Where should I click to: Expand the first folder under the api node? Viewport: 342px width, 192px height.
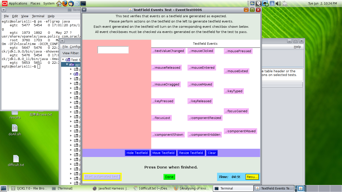71,69
